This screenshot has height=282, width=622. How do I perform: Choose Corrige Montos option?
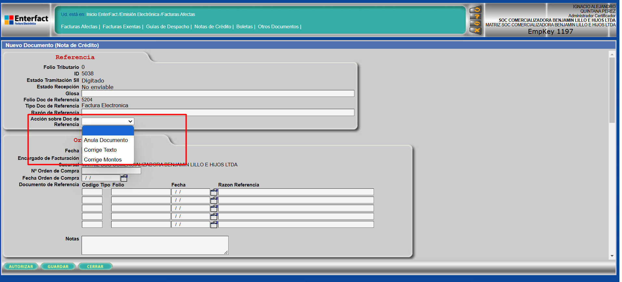(103, 160)
